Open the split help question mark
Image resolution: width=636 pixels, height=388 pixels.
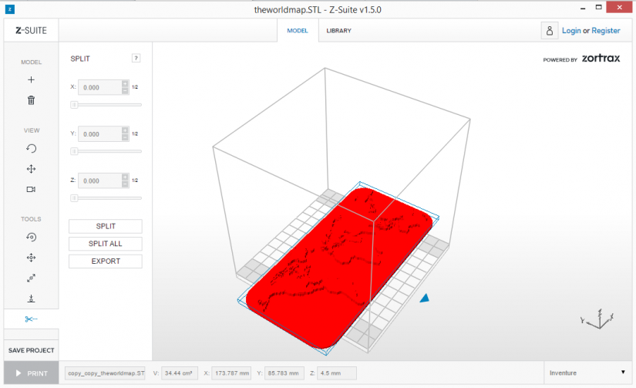[136, 58]
